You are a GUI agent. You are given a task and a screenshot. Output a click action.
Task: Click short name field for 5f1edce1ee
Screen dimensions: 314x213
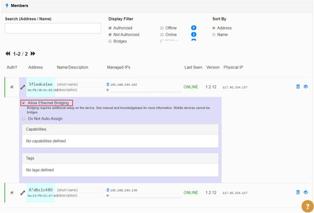(x=79, y=84)
